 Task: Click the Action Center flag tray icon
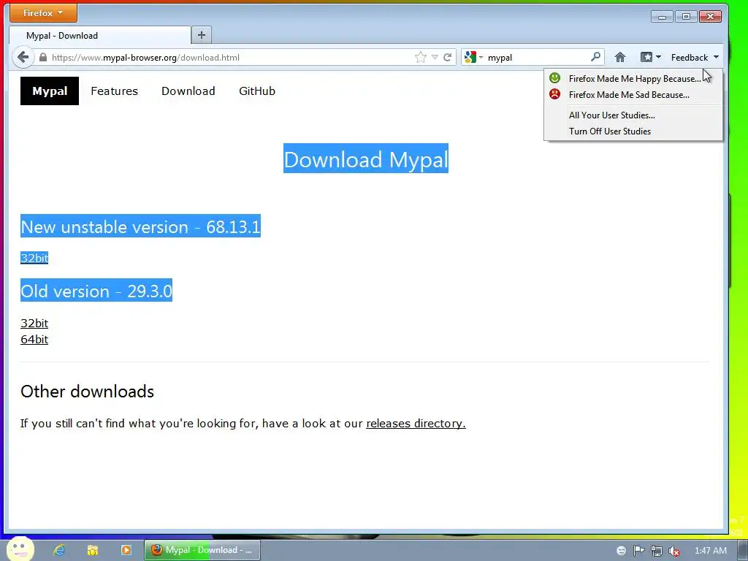(x=638, y=551)
